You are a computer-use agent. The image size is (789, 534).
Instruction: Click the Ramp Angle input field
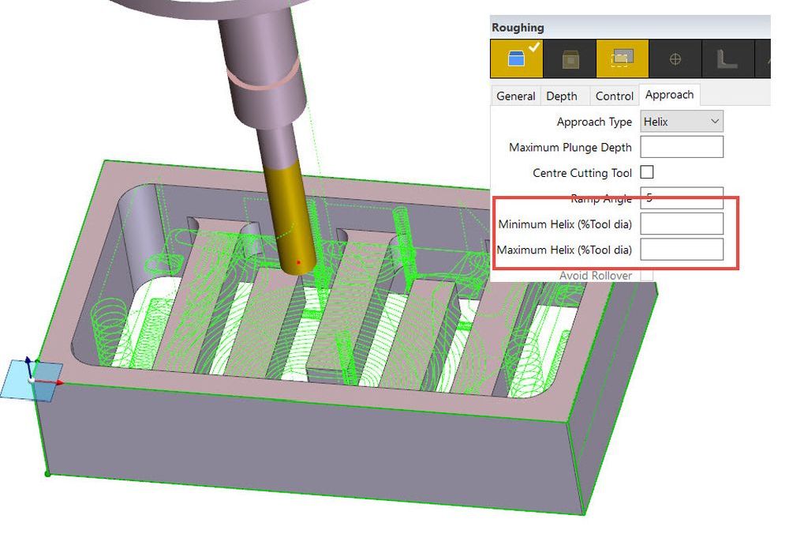682,197
